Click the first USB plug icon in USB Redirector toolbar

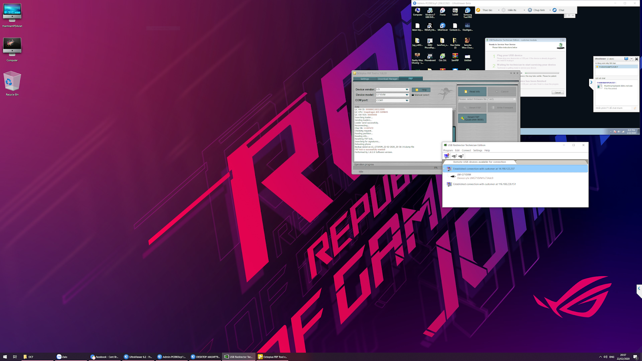454,156
